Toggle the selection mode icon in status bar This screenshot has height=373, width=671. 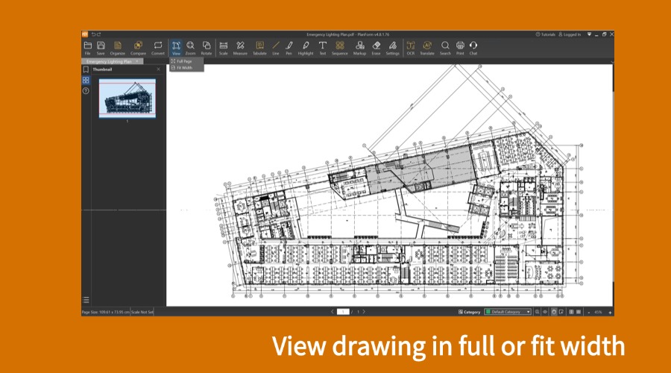click(561, 312)
